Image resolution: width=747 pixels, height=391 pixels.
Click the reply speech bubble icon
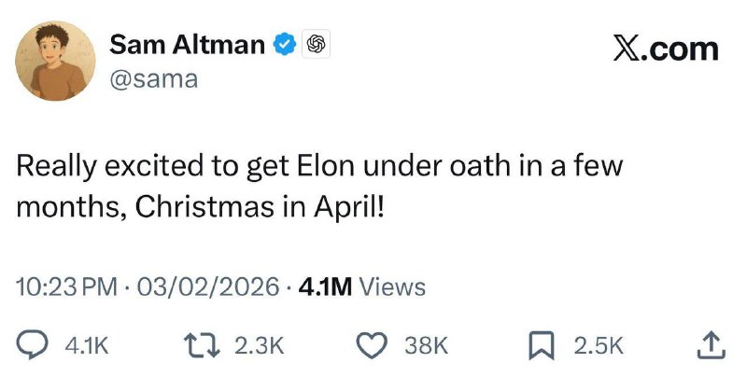pyautogui.click(x=34, y=345)
